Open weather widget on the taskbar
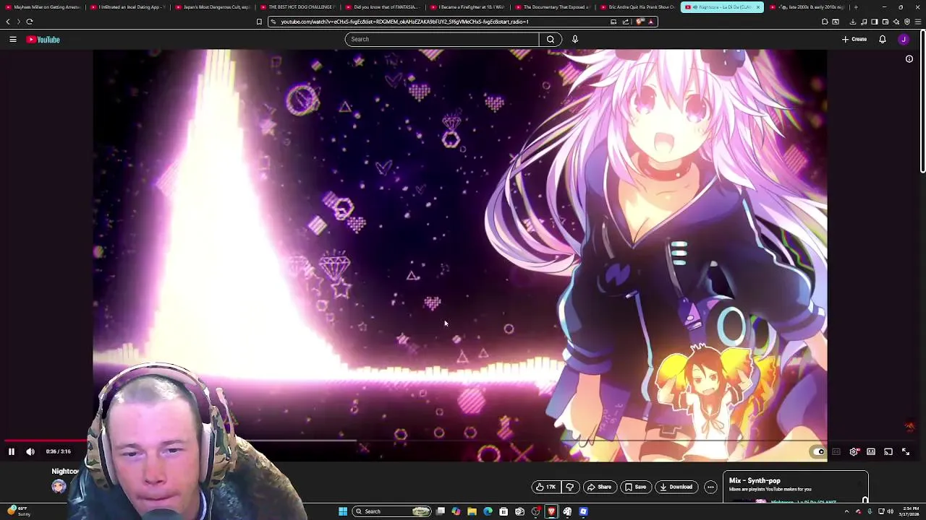The width and height of the screenshot is (926, 520). [17, 511]
